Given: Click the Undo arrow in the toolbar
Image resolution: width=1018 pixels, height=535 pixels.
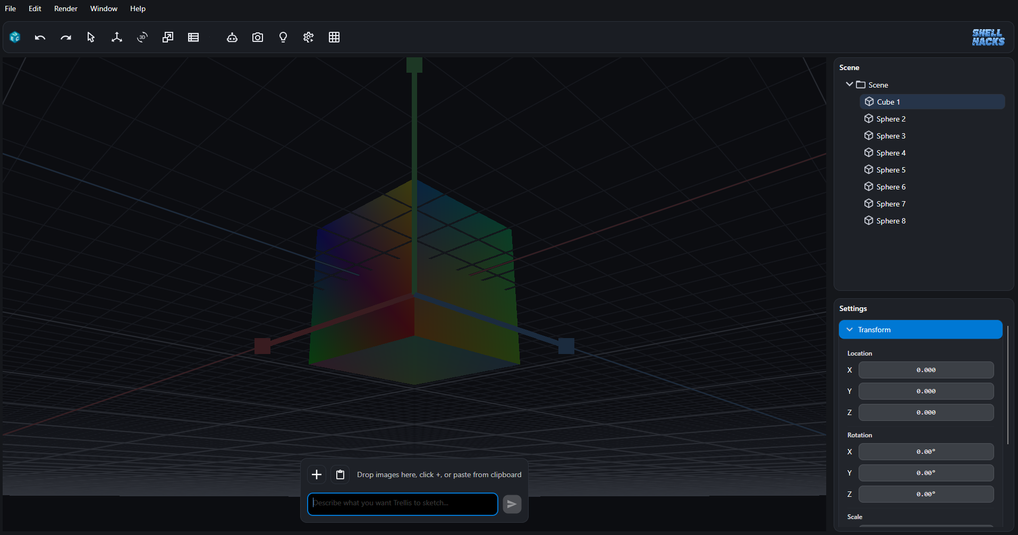Looking at the screenshot, I should (x=40, y=37).
